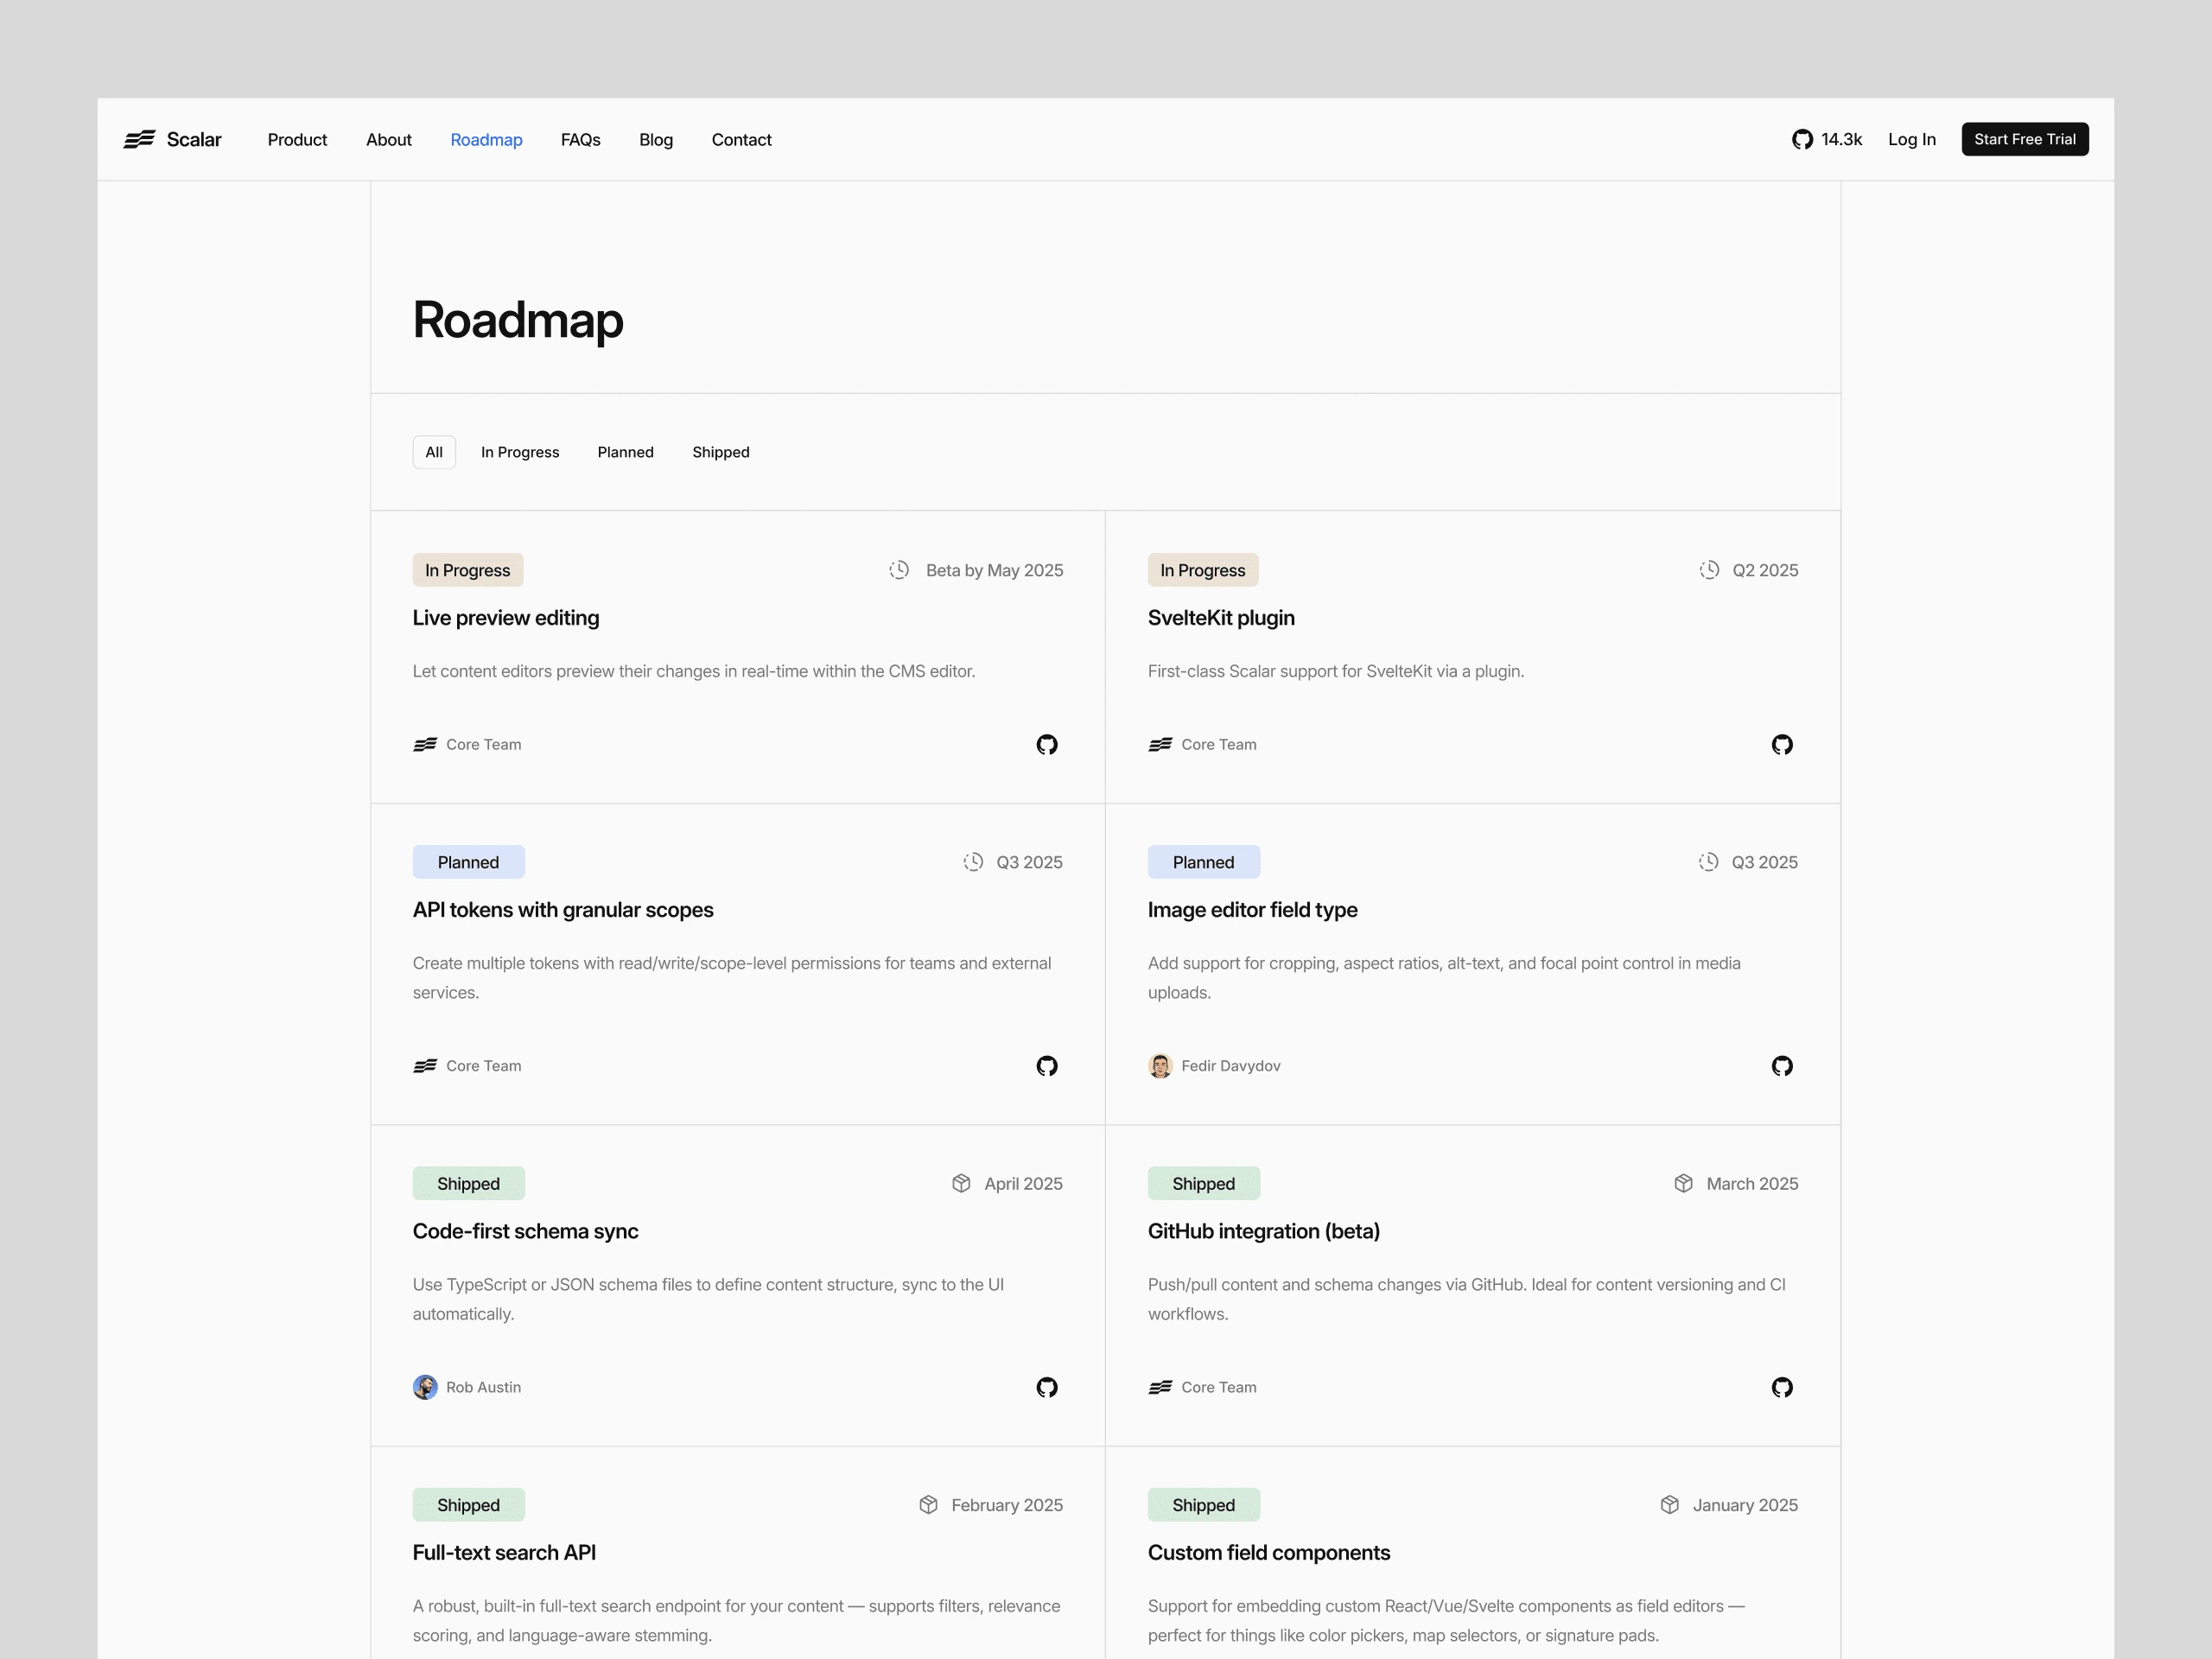The image size is (2212, 1659).
Task: Click the Rob Austin author name
Action: pos(483,1387)
